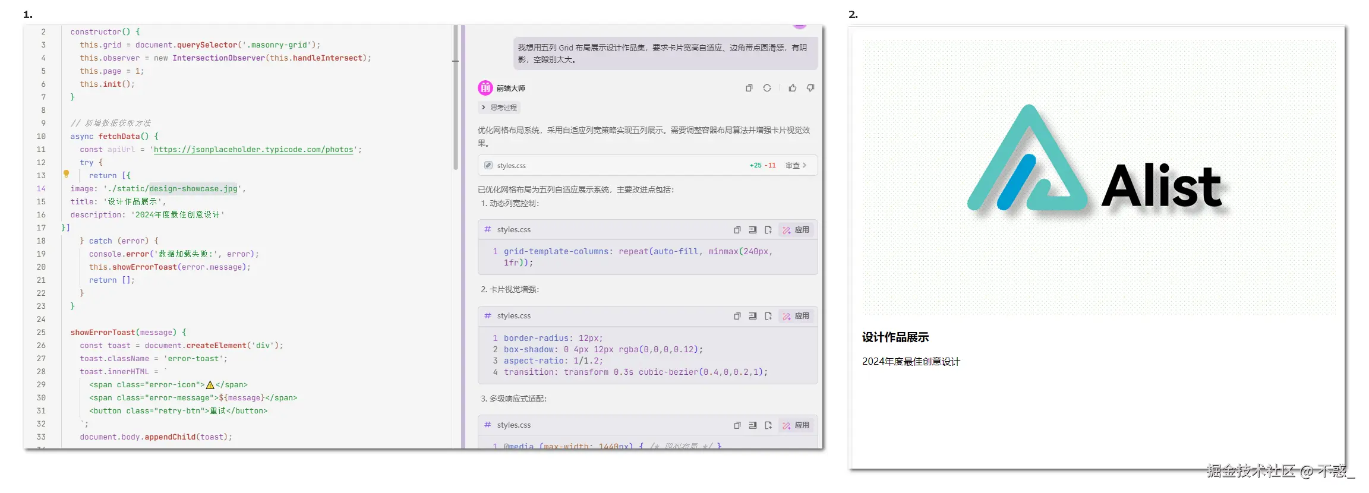Click line number 13 in the gutter
1369x493 pixels.
coord(41,176)
